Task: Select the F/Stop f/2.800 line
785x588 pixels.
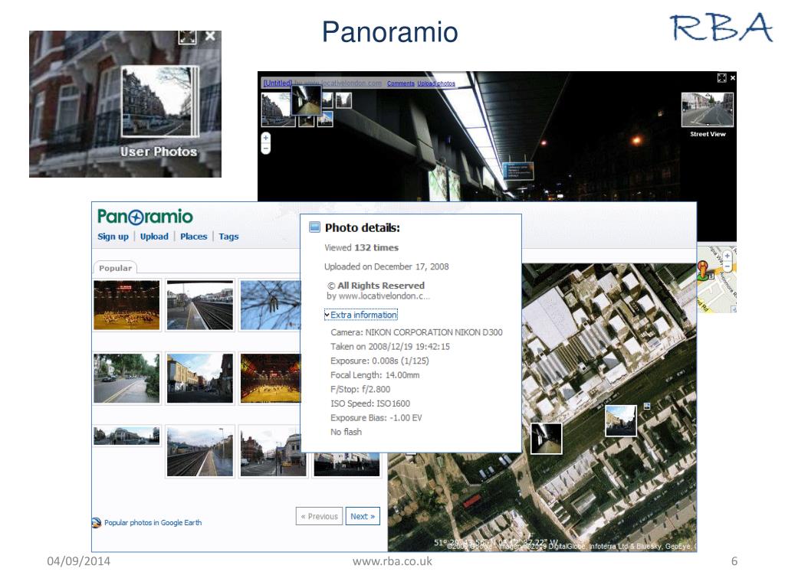Action: 360,389
